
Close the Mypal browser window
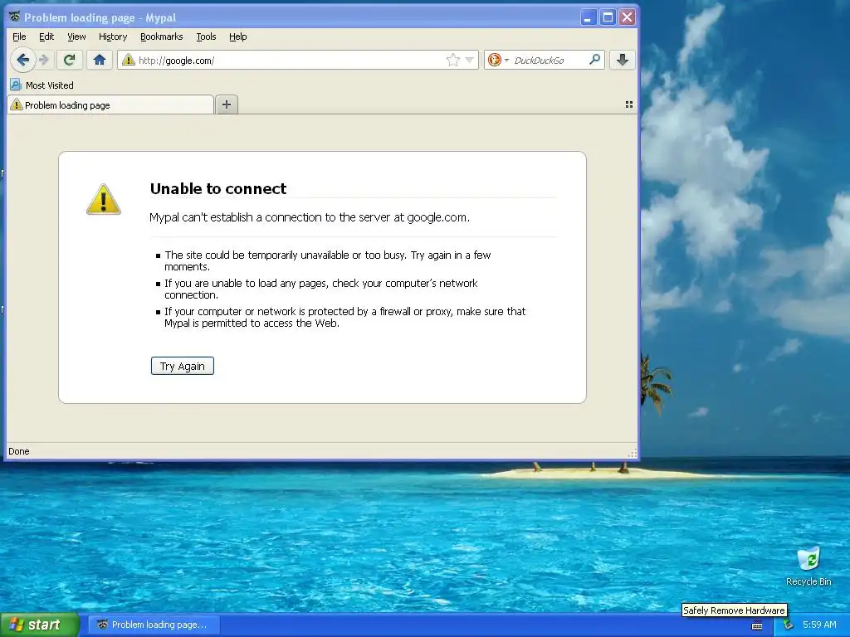pos(628,17)
